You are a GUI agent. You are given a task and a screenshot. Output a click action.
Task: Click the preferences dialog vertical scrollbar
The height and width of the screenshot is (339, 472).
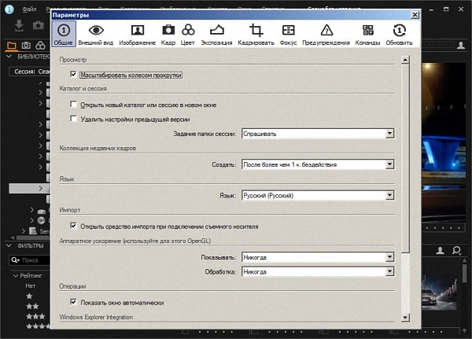click(x=405, y=157)
